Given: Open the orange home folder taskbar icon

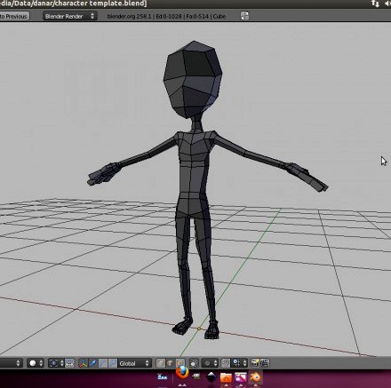Looking at the screenshot, I should (x=226, y=377).
